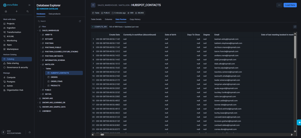Click MATILLION in the breadcrumb

(124, 5)
